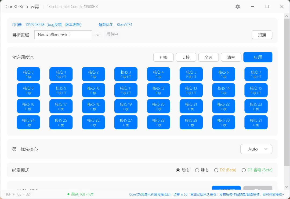Toggle core 15 P-core HT tile
This screenshot has width=290, height=199.
(x=256, y=90)
